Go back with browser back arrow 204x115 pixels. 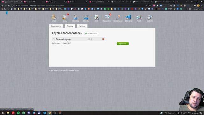click(x=2, y=6)
